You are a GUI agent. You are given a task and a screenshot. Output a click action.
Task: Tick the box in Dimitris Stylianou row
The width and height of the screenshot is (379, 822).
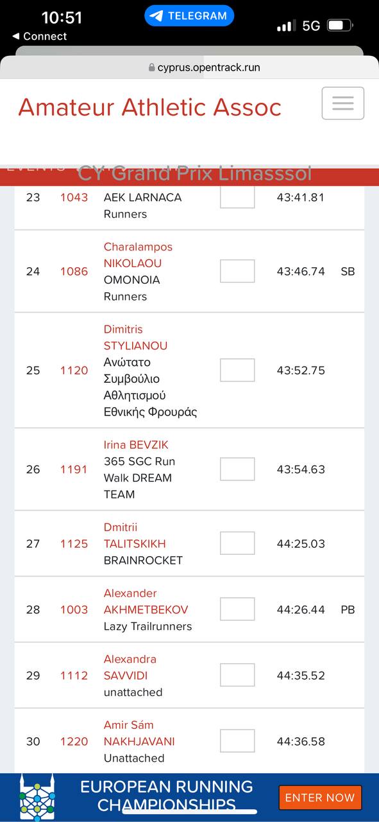pos(237,370)
